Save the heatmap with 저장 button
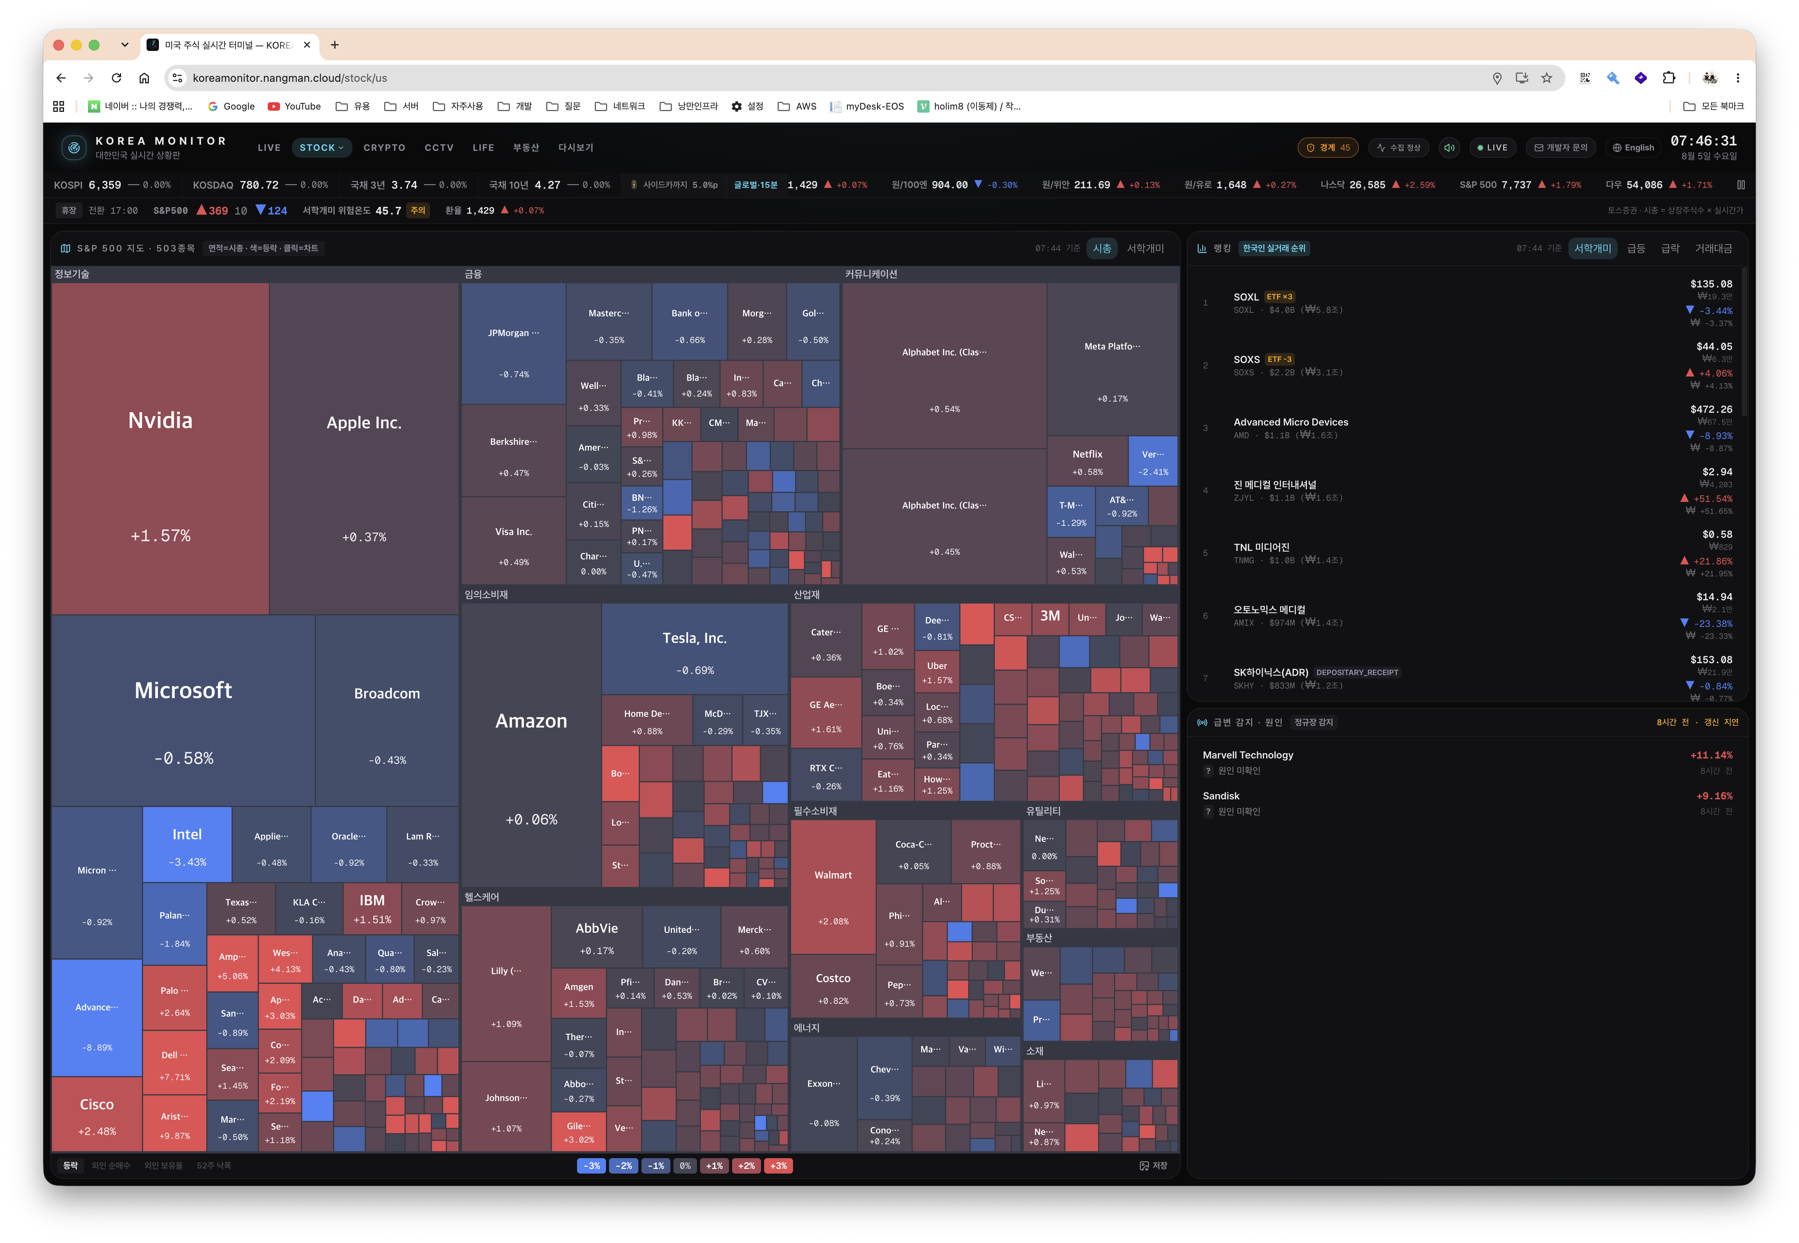Image resolution: width=1799 pixels, height=1243 pixels. coord(1154,1166)
